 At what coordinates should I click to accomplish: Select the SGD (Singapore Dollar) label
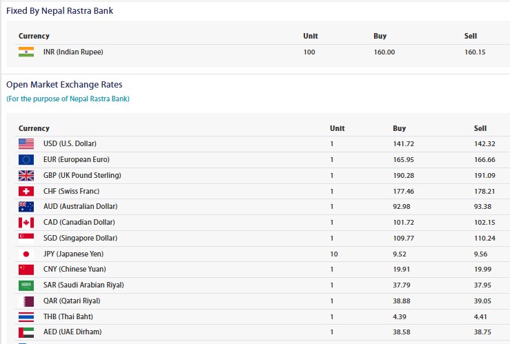point(78,238)
